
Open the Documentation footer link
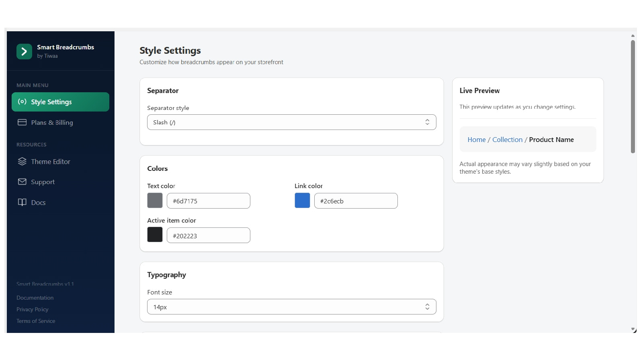[x=35, y=298]
